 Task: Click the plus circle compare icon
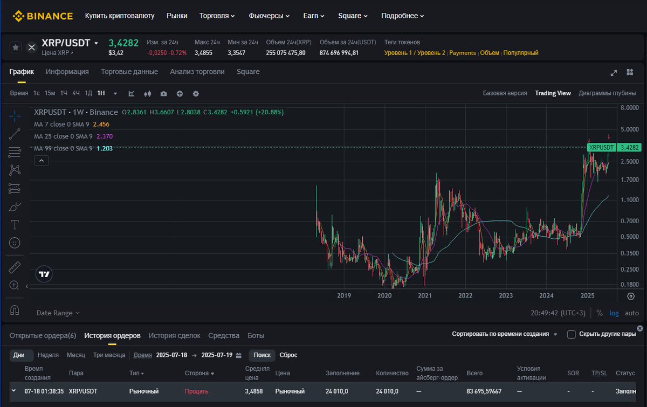(180, 93)
